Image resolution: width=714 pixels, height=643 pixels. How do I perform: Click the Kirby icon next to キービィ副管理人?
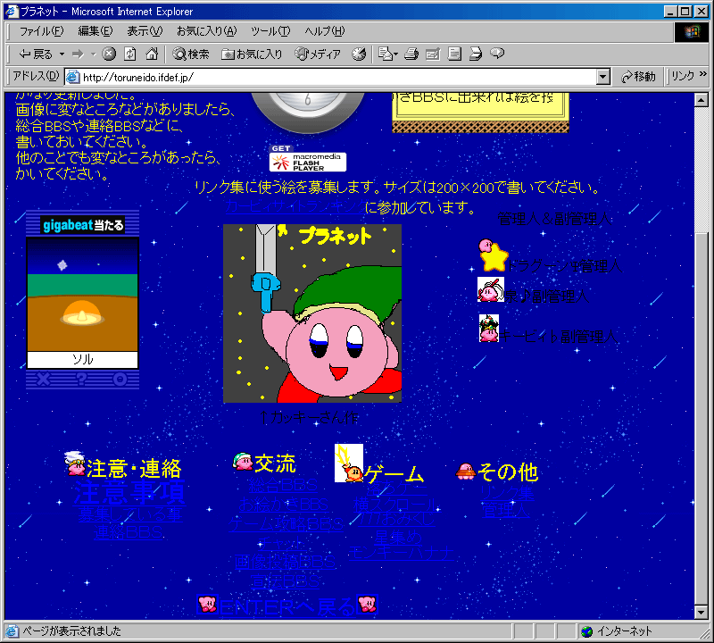[x=489, y=328]
